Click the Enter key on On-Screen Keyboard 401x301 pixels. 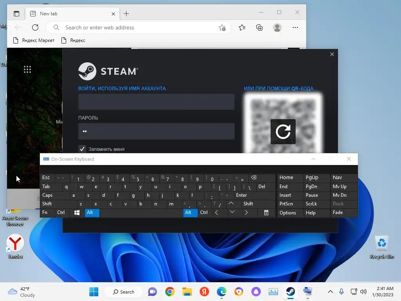click(x=255, y=195)
